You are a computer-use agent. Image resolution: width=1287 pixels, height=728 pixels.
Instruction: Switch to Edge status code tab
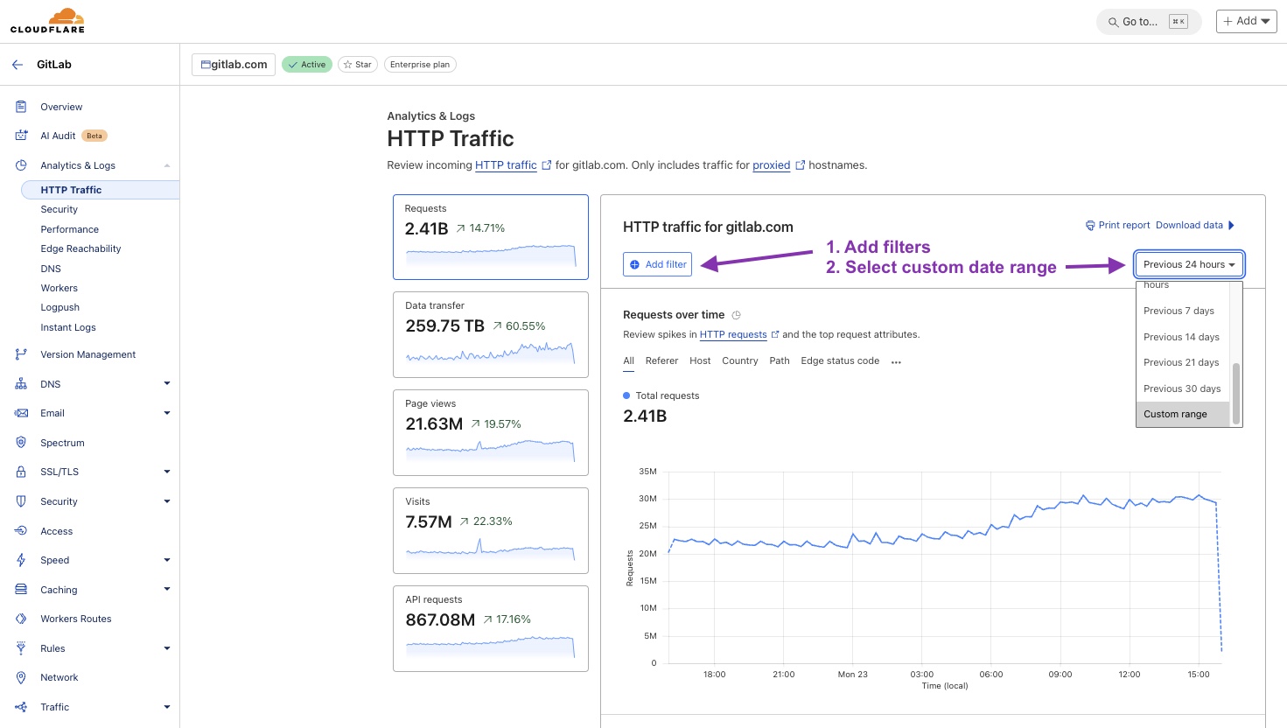[840, 360]
